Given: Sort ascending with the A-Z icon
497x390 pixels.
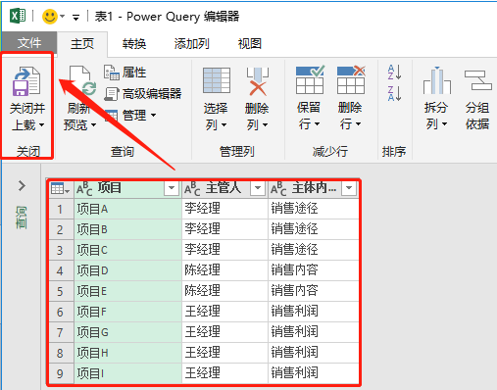Looking at the screenshot, I should [x=394, y=73].
